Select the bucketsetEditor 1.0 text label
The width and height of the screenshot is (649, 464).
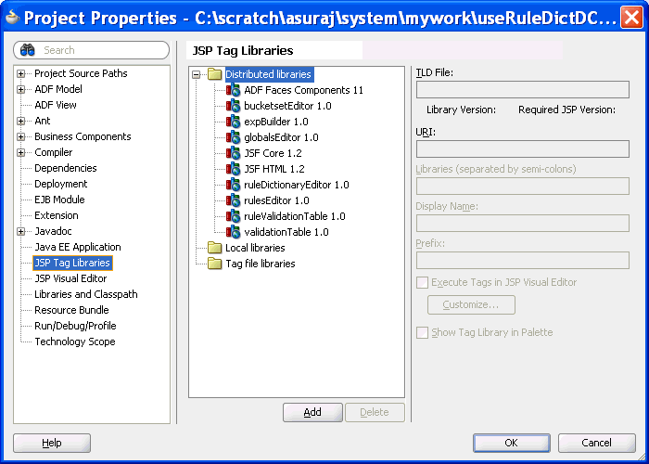coord(287,106)
